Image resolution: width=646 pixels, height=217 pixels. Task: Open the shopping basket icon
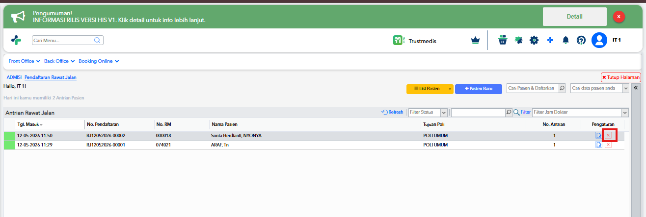502,41
